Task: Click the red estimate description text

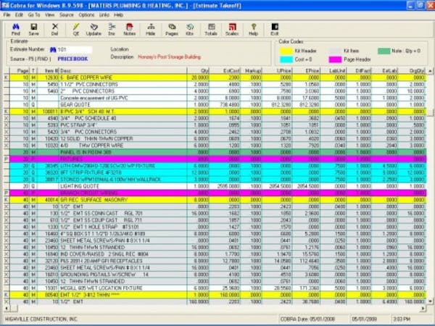Action: (x=169, y=57)
